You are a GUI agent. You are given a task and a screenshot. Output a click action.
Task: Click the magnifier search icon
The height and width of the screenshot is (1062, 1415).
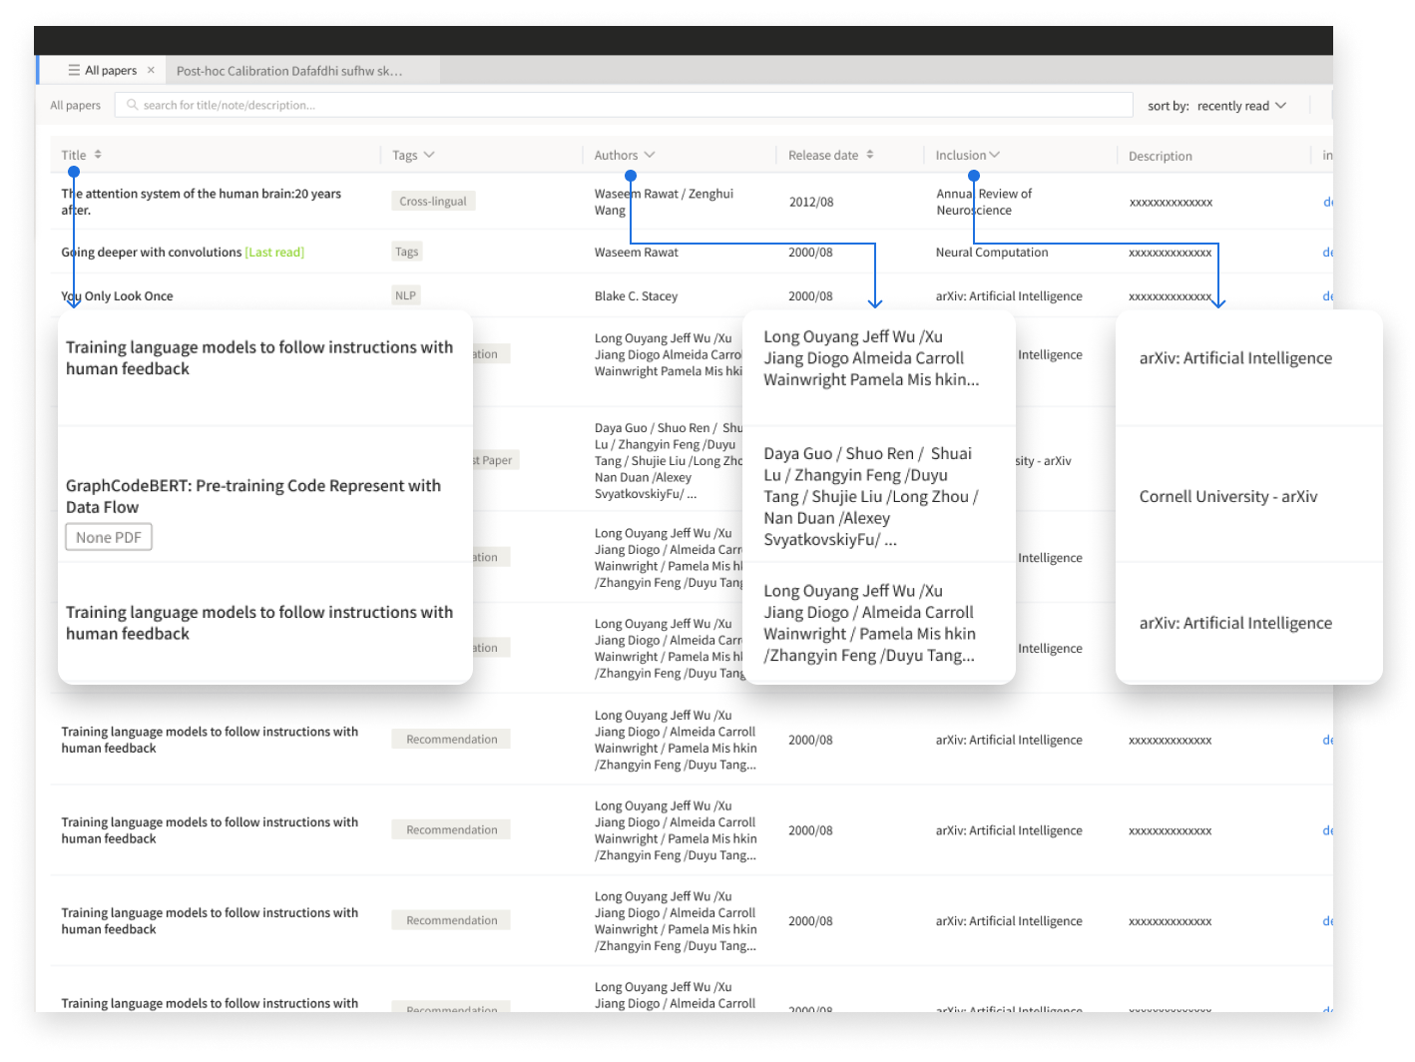click(x=132, y=105)
